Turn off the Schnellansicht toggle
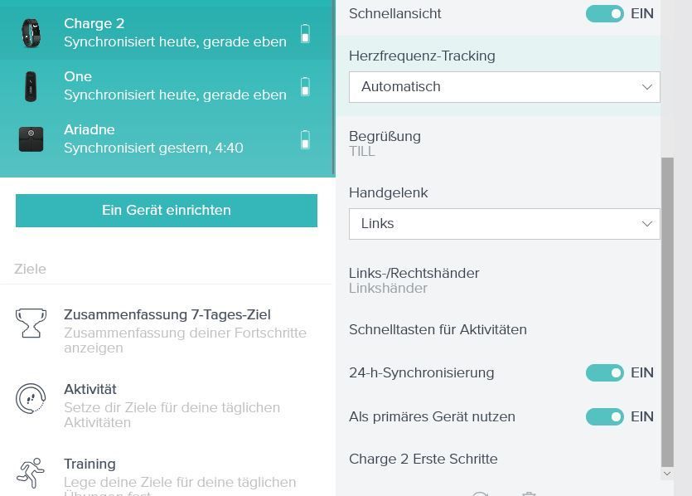The image size is (692, 496). [604, 14]
